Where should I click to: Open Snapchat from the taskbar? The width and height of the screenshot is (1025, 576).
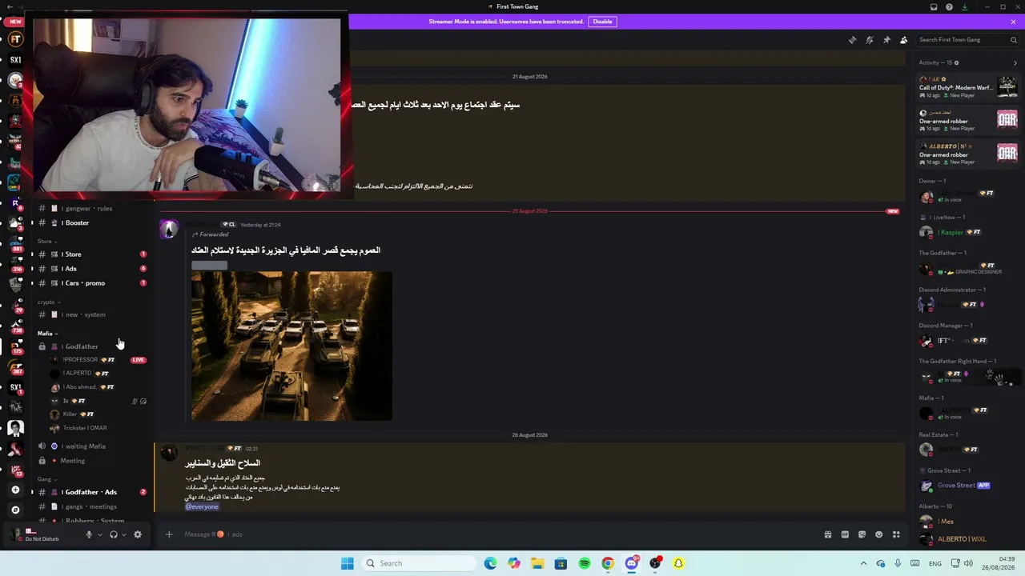point(678,563)
